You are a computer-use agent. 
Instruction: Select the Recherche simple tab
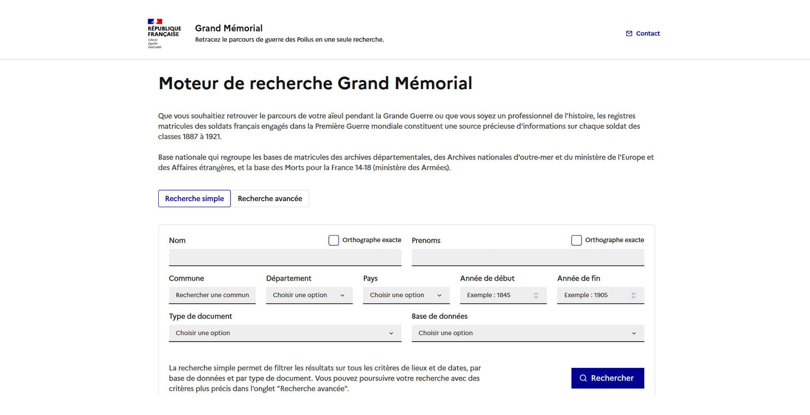pyautogui.click(x=194, y=199)
